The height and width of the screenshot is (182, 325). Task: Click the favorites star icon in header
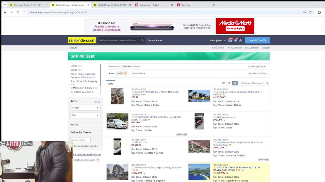tap(240, 40)
